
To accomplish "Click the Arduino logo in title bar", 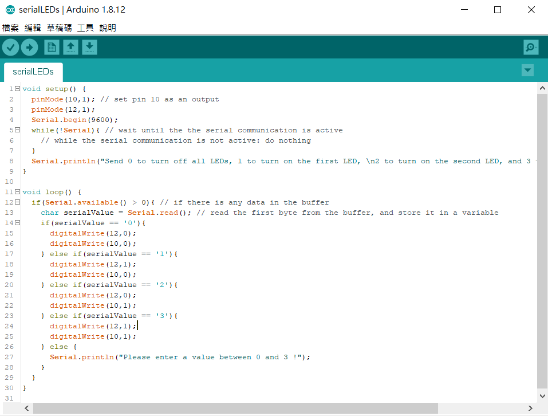I will coord(10,10).
